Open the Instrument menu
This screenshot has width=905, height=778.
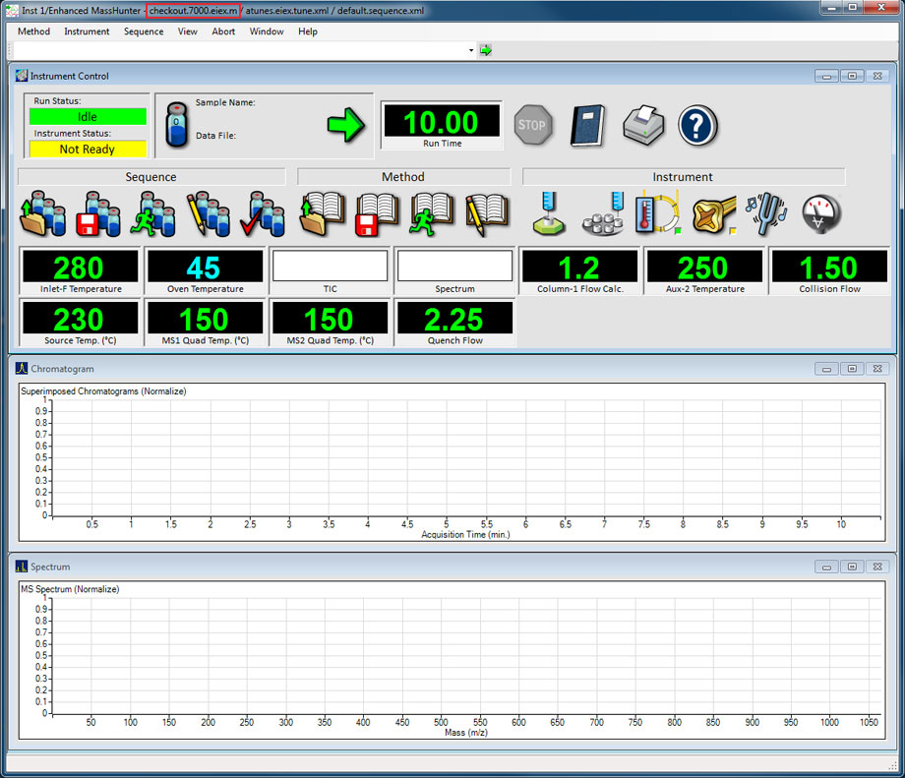click(87, 31)
